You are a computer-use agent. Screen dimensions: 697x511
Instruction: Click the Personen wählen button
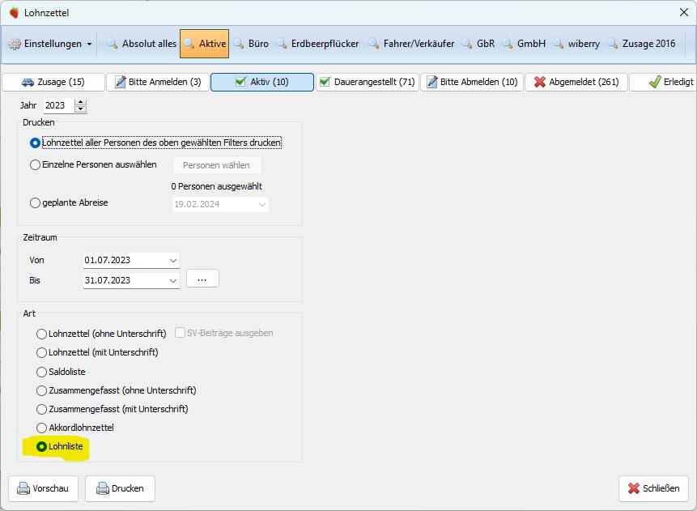point(216,165)
